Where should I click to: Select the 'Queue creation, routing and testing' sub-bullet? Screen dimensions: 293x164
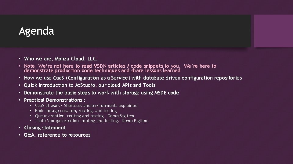point(85,116)
